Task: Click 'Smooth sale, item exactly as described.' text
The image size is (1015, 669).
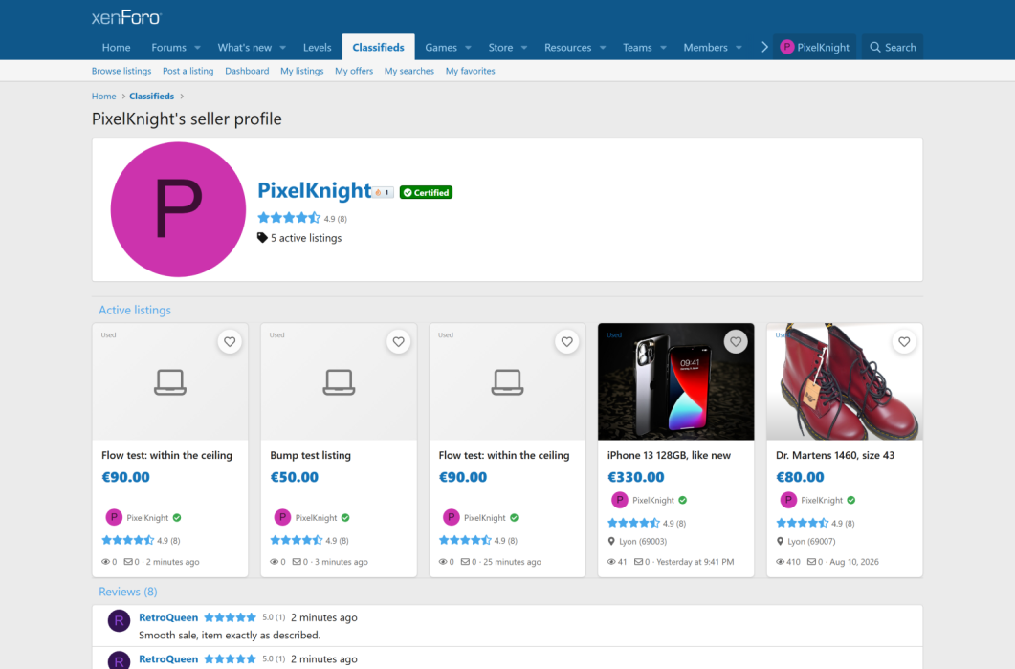Action: click(x=230, y=636)
